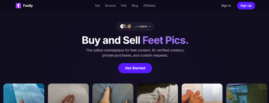Open the bubble bath foot thumbnail
The image size is (269, 103).
[x=68, y=93]
